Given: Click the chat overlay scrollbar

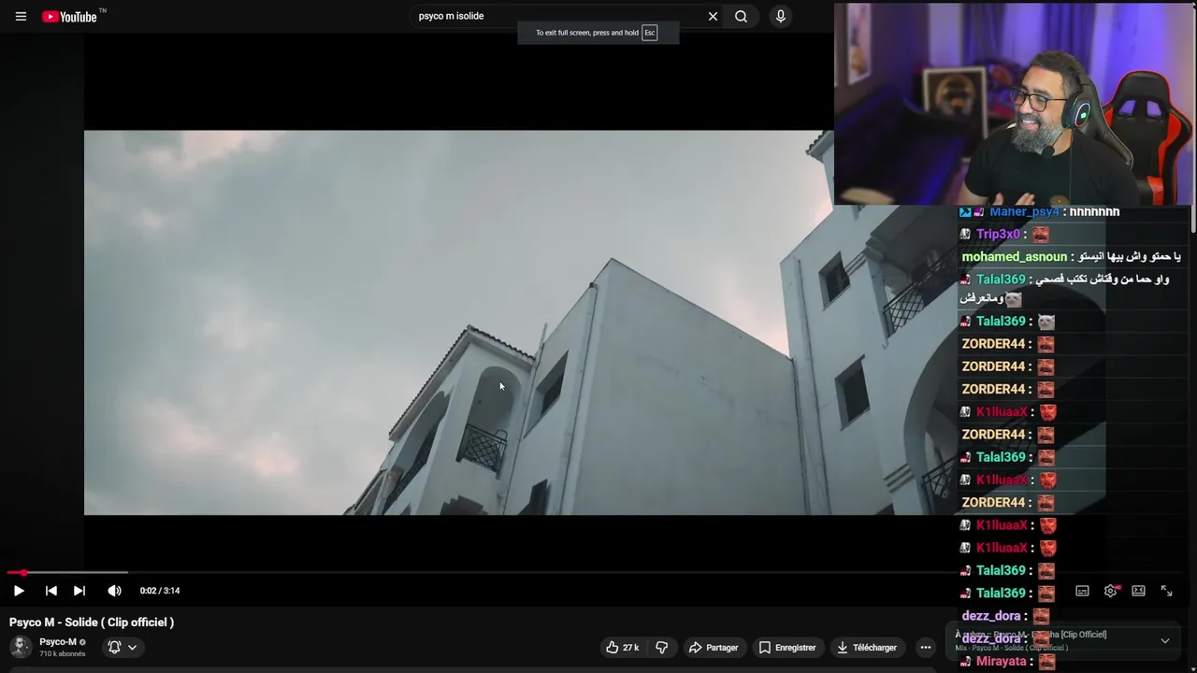Looking at the screenshot, I should coord(1192,220).
